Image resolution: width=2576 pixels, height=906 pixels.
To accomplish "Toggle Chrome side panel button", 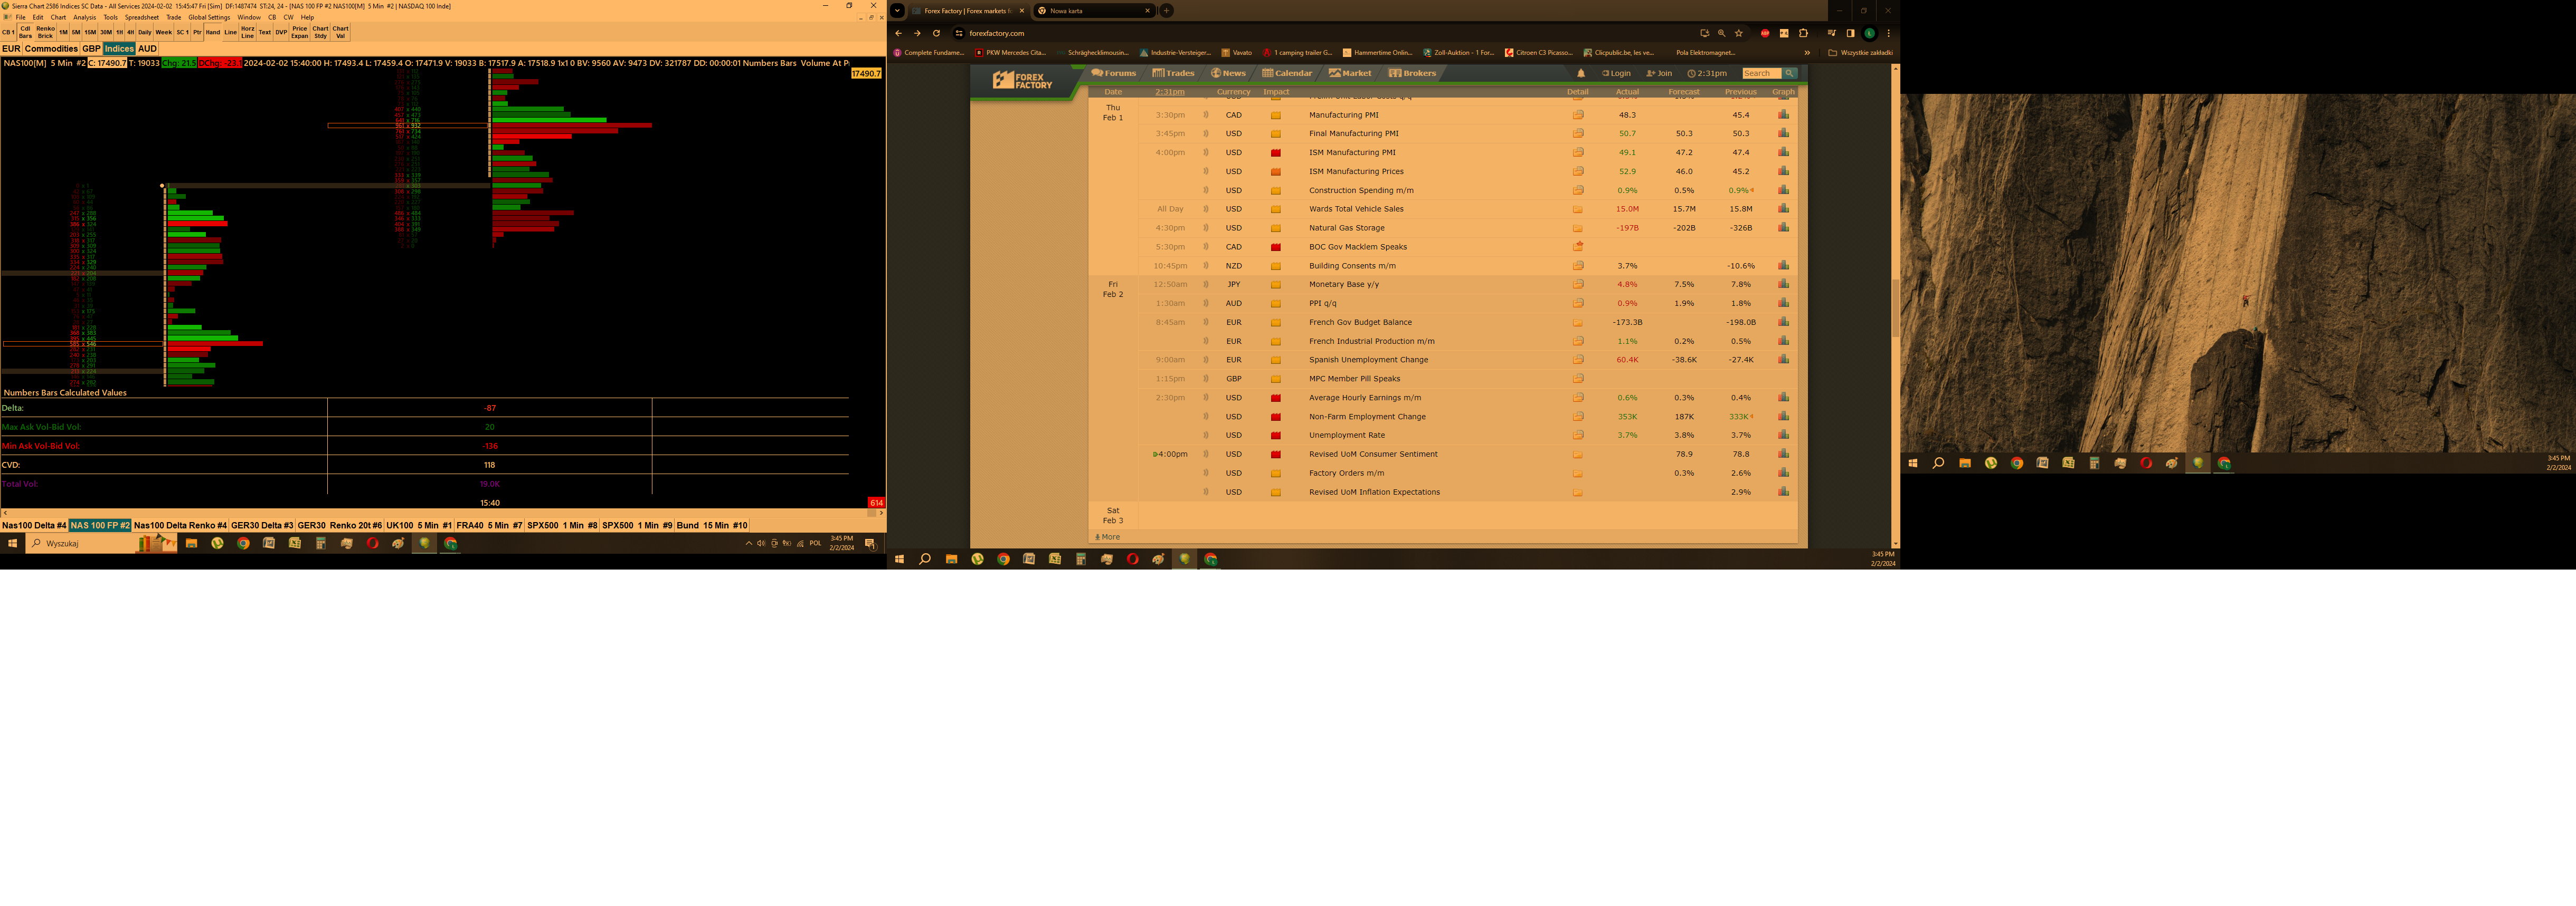I will click(x=1850, y=33).
